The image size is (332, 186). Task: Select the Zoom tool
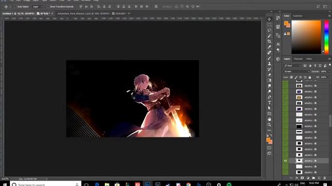(x=269, y=125)
